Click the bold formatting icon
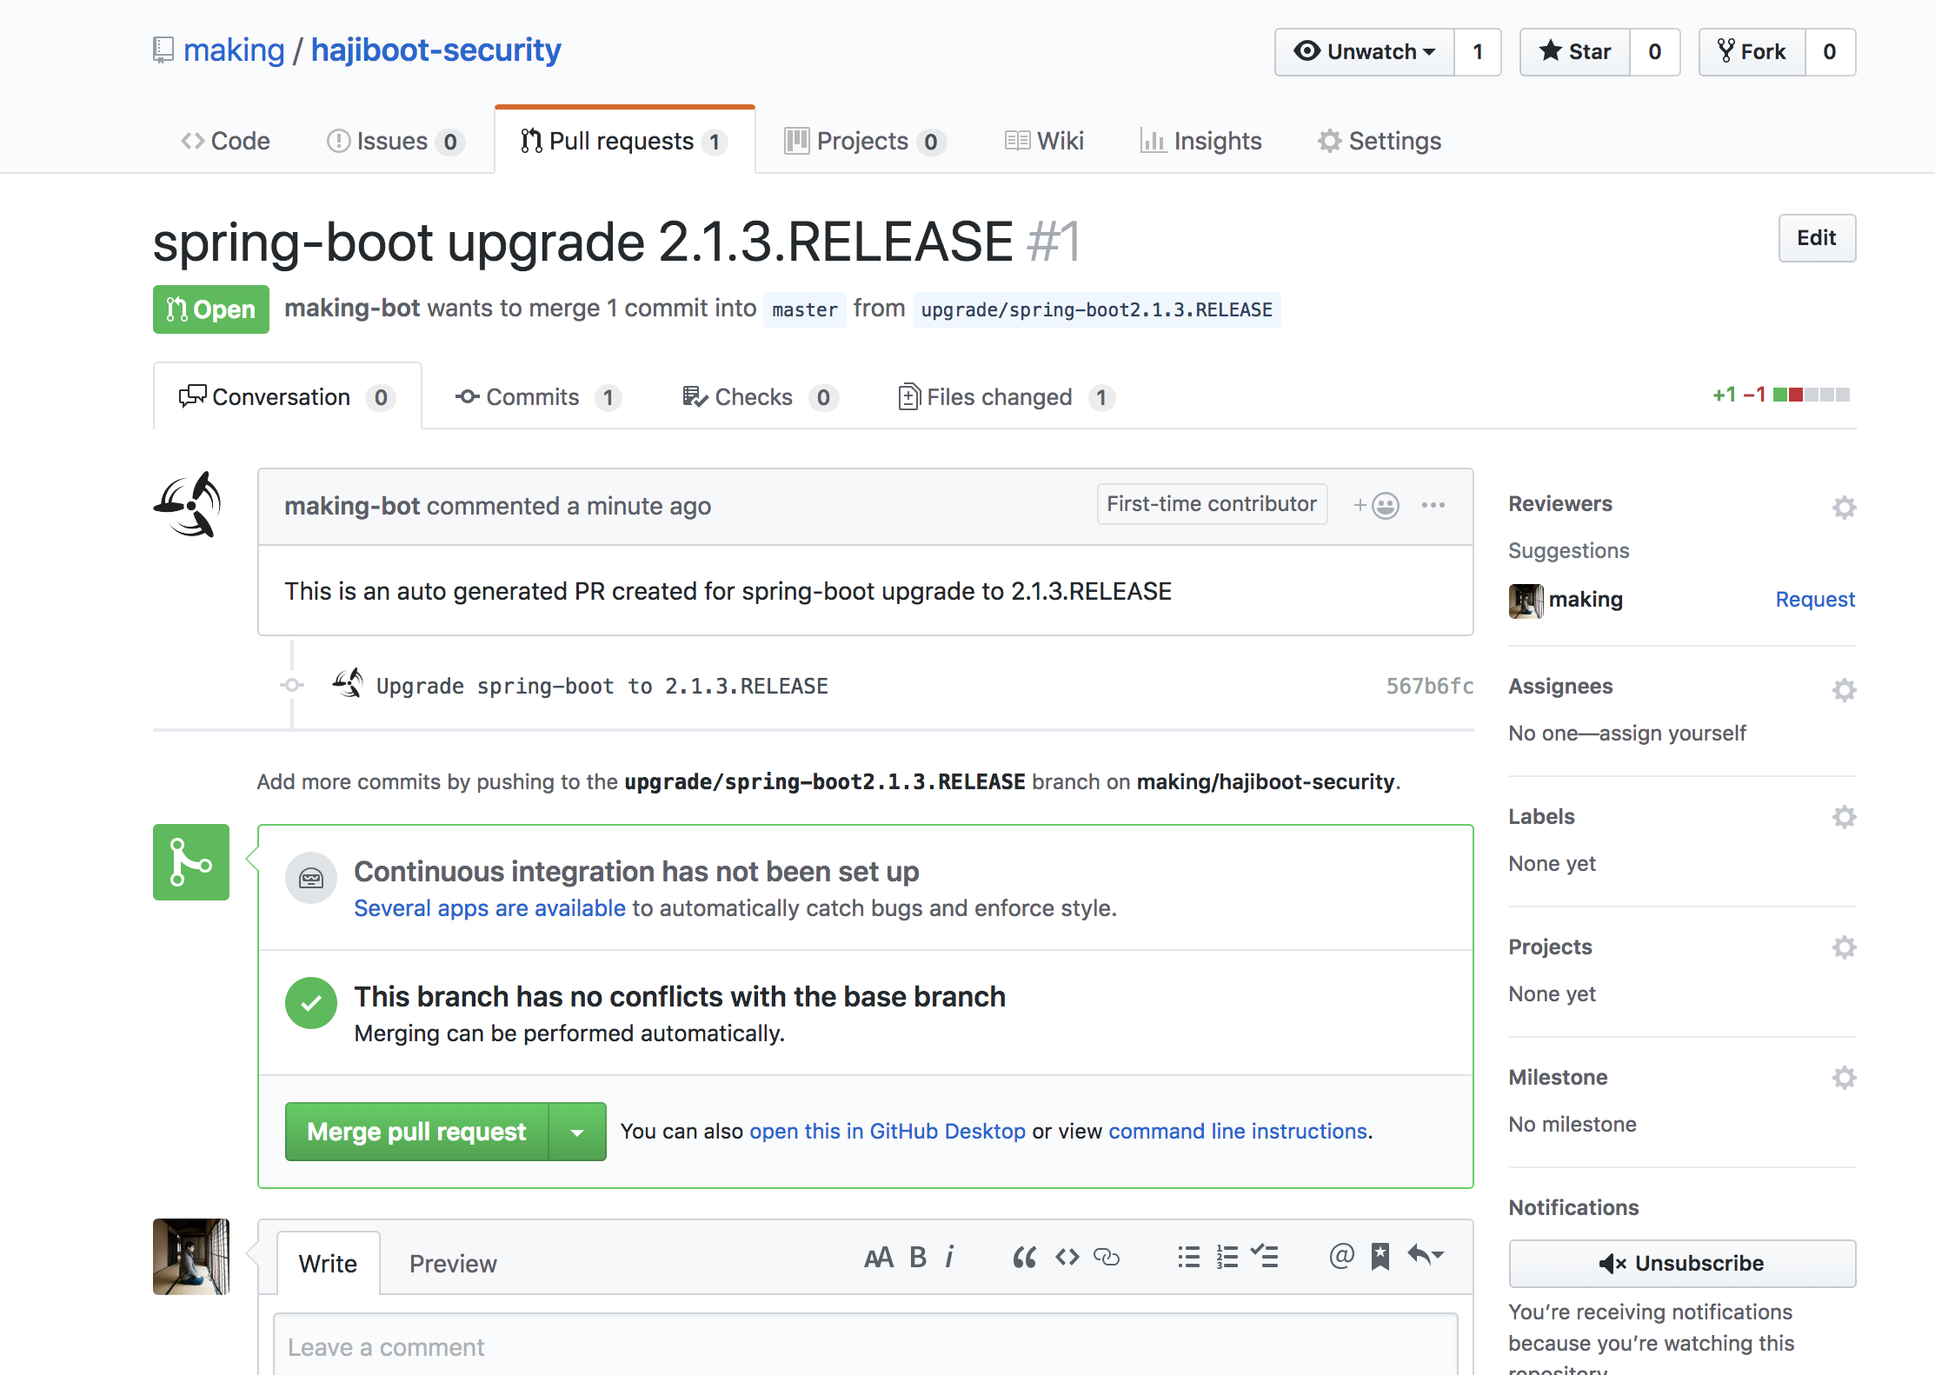This screenshot has height=1375, width=1935. 918,1257
